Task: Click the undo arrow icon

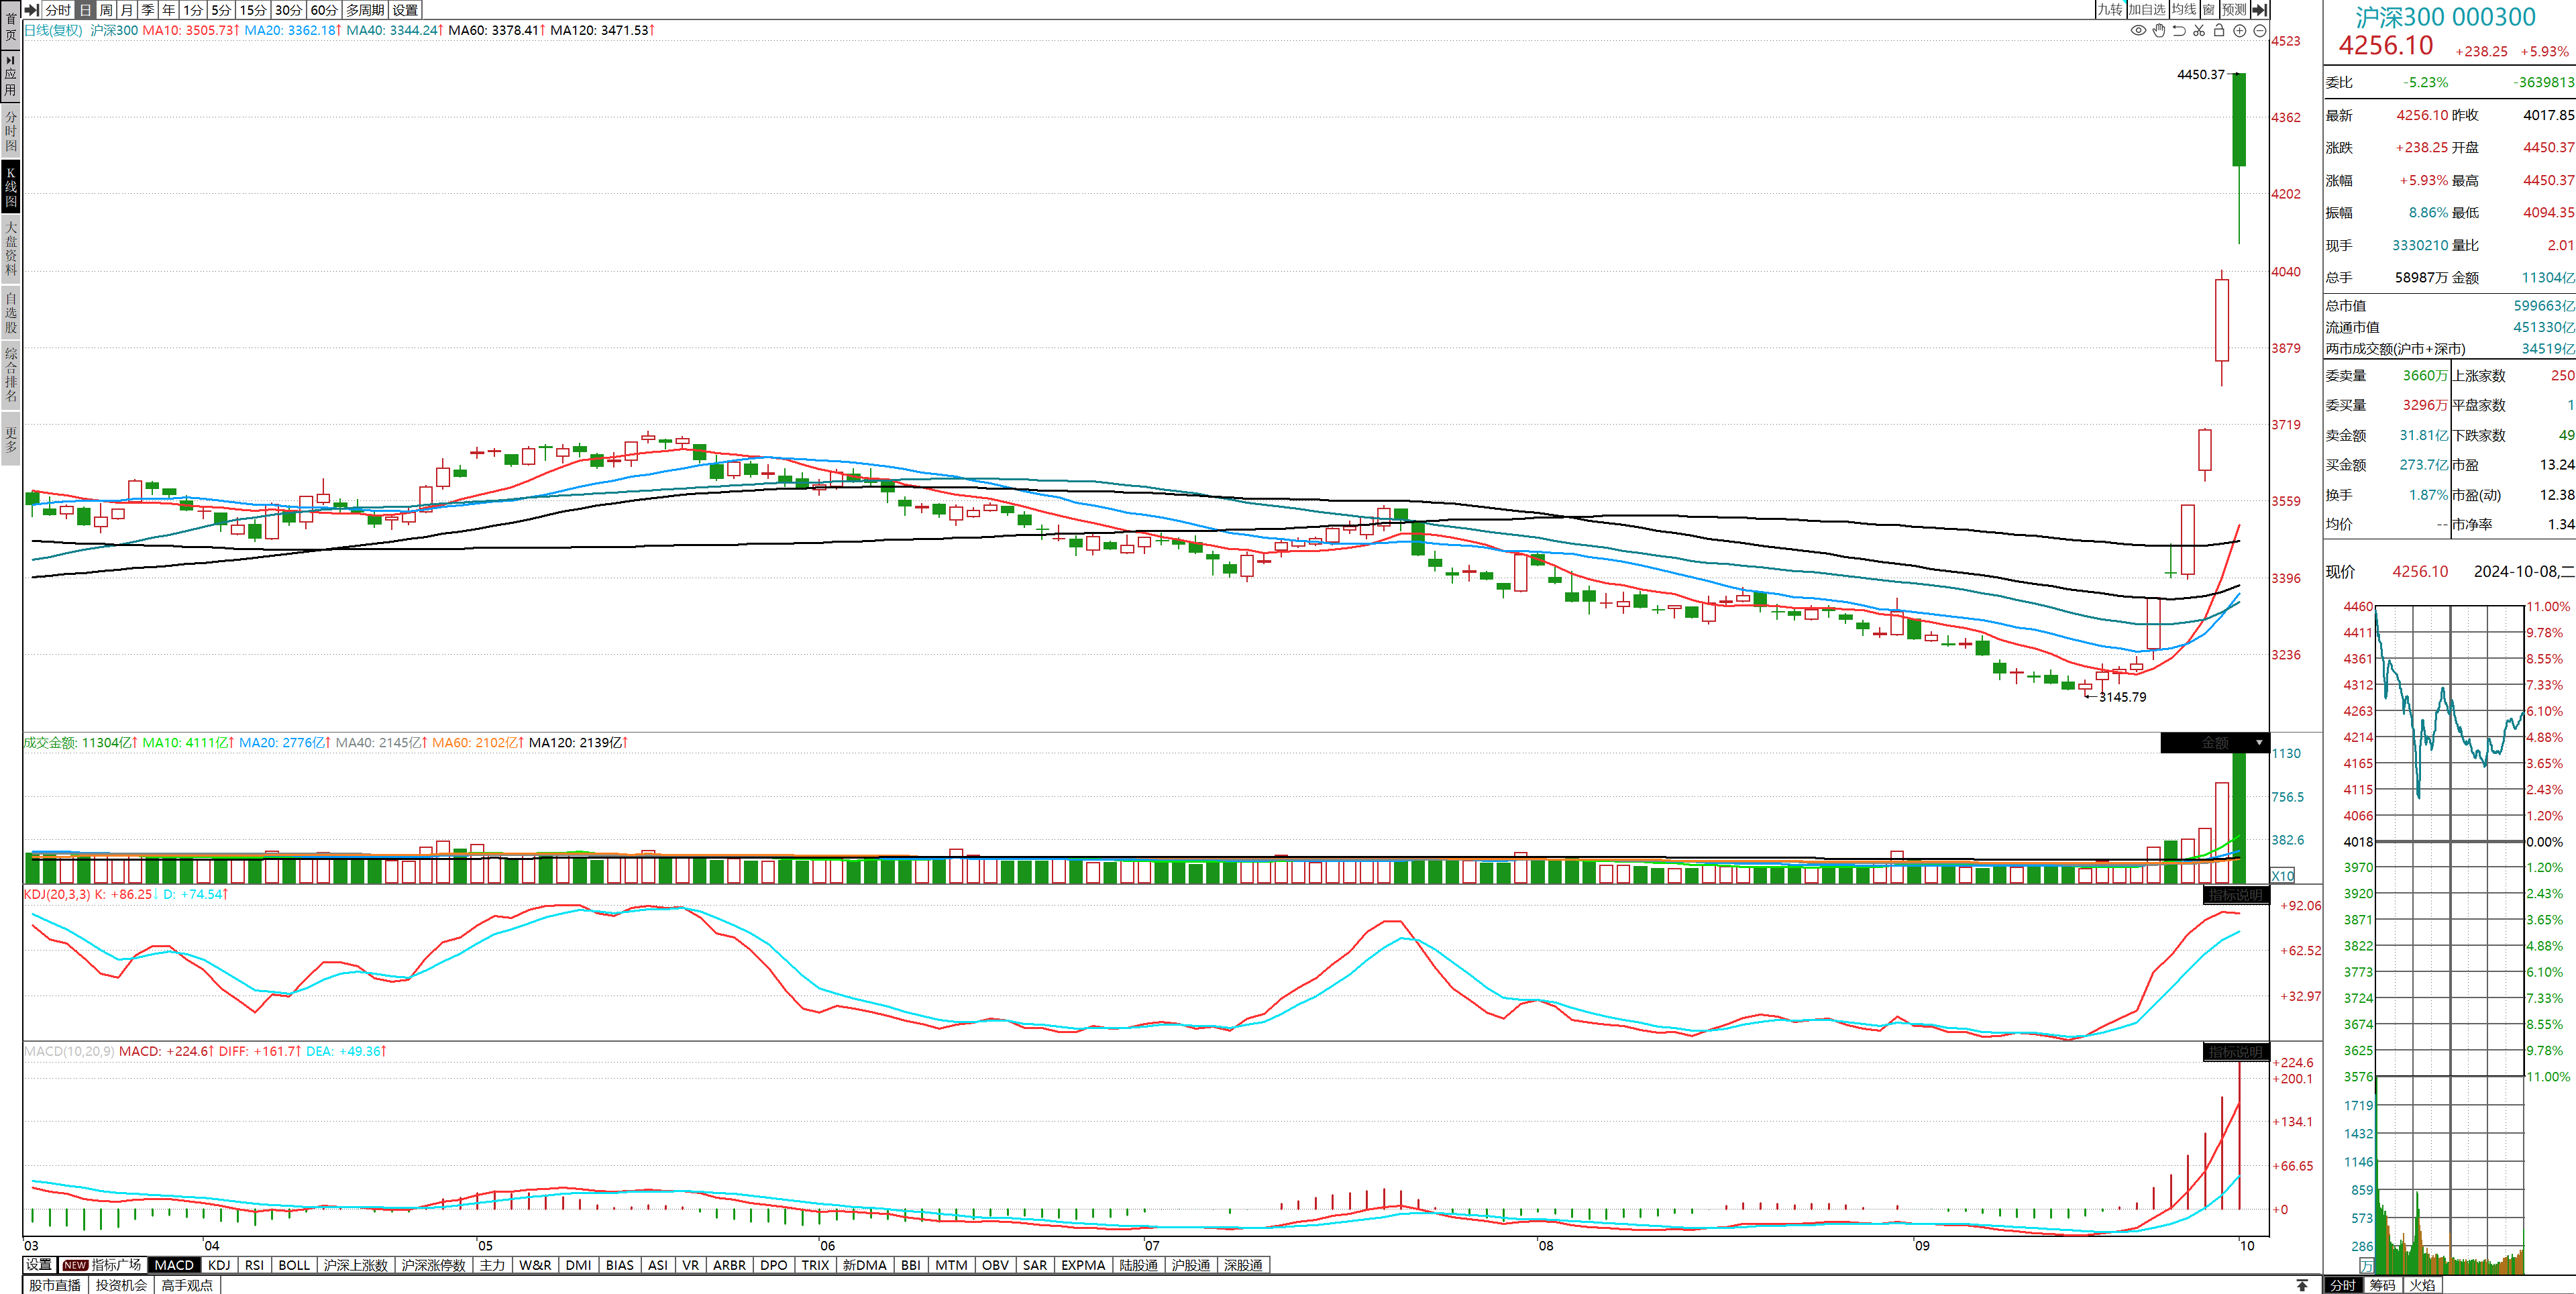Action: 2179,30
